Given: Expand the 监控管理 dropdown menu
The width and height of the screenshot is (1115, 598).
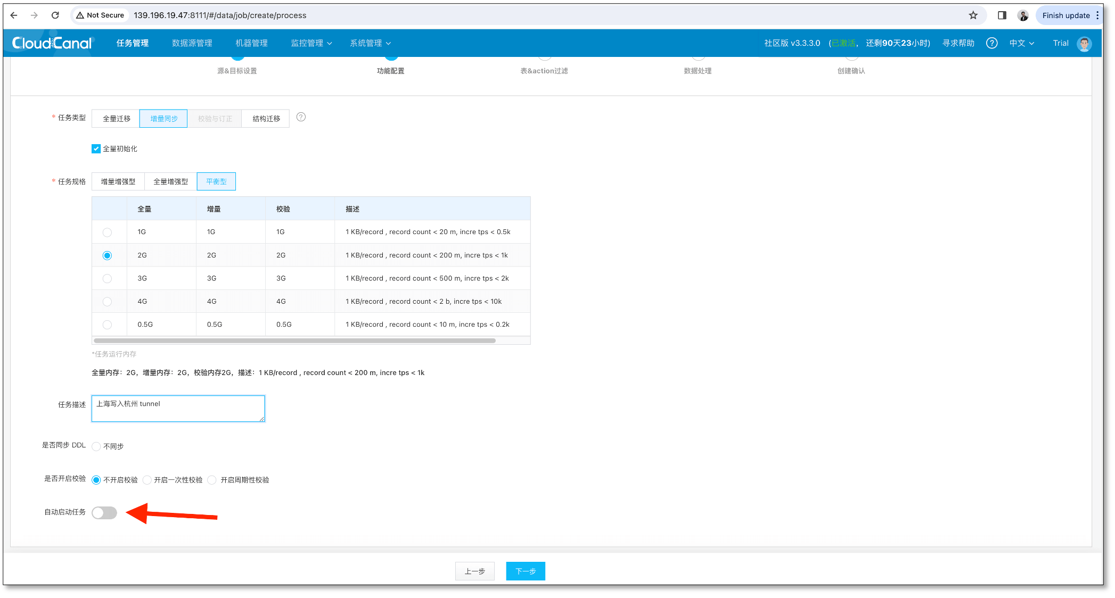Looking at the screenshot, I should coord(311,43).
